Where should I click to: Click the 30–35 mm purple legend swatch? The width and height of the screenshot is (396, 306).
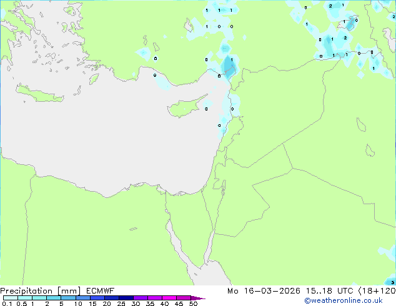140,298
